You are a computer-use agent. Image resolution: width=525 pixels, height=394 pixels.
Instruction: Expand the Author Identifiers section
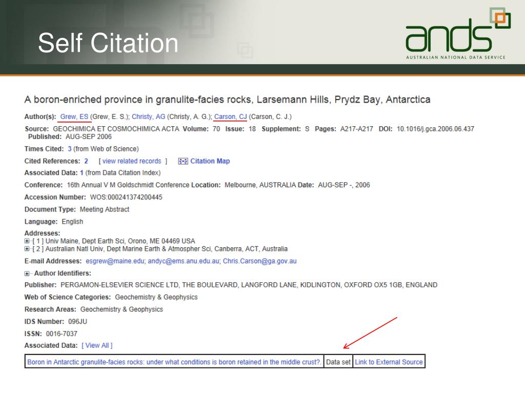(x=27, y=273)
